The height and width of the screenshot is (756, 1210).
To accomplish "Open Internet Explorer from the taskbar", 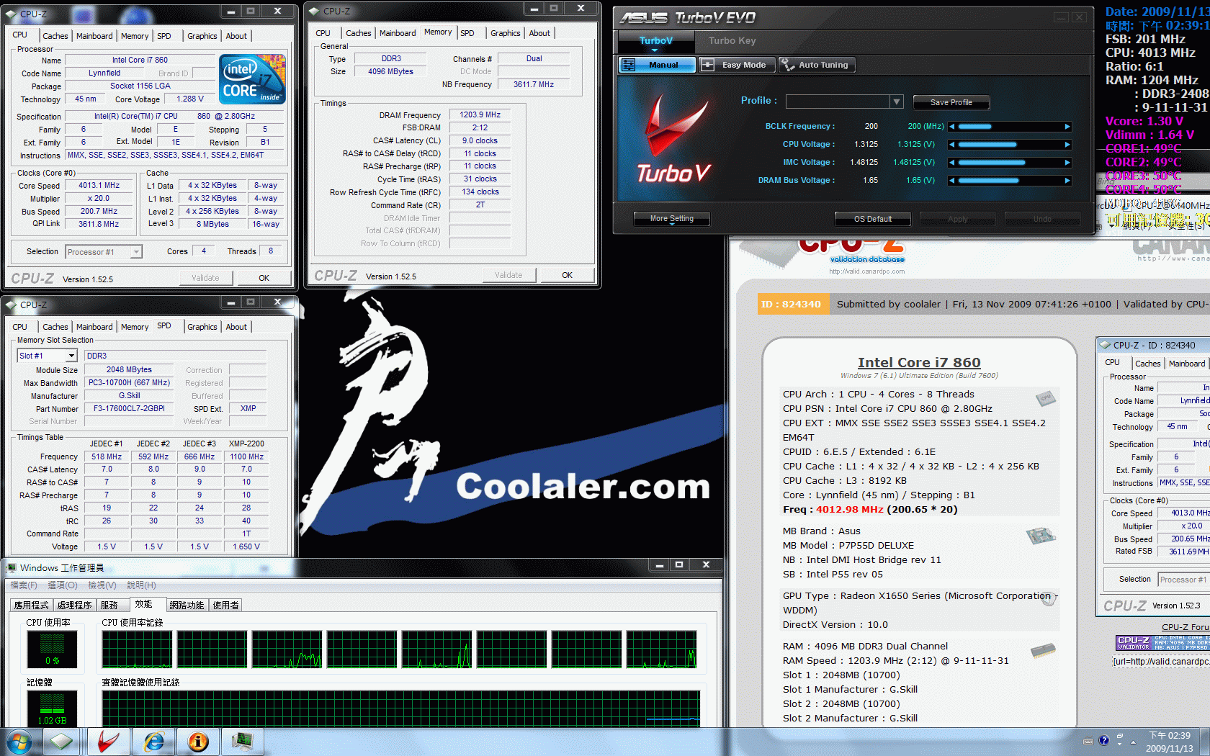I will tap(153, 742).
